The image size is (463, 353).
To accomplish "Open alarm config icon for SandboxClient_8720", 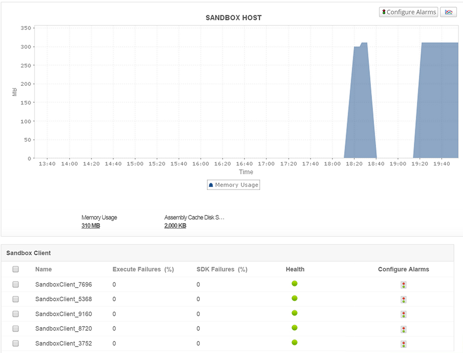I will click(x=403, y=329).
